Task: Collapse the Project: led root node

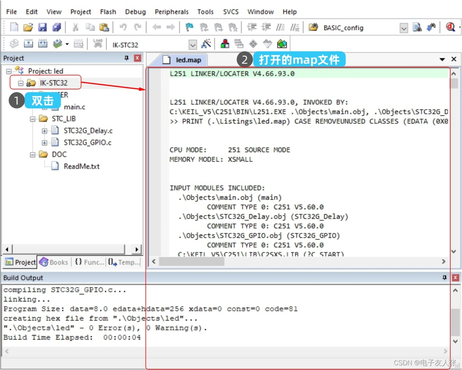Action: coord(9,71)
